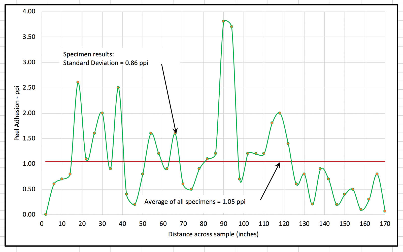Select the 'Distance across sample (inches)' axis title
The image size is (403, 252).
point(213,234)
